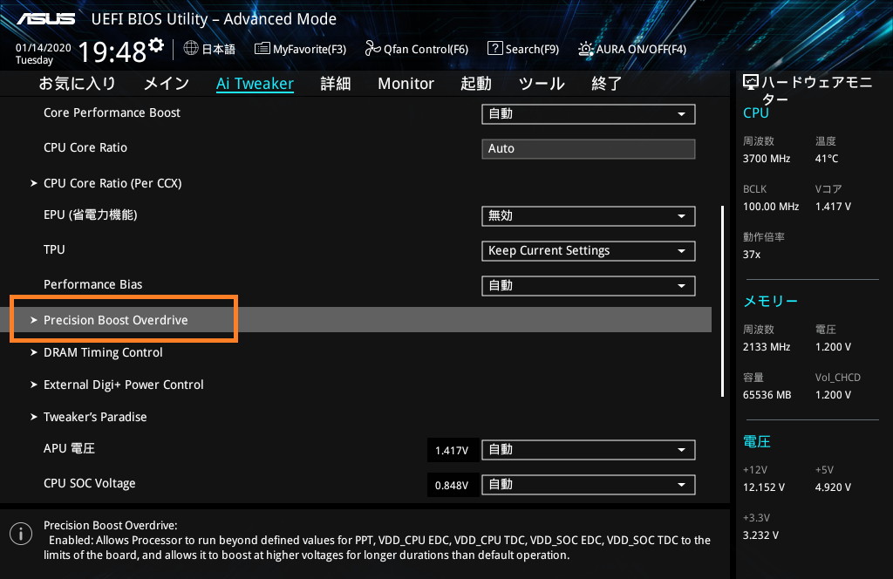Viewport: 893px width, 579px height.
Task: Toggle AURA ON/OFF(F4)
Action: pyautogui.click(x=632, y=49)
